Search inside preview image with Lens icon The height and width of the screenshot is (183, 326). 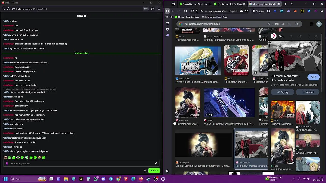click(x=274, y=66)
